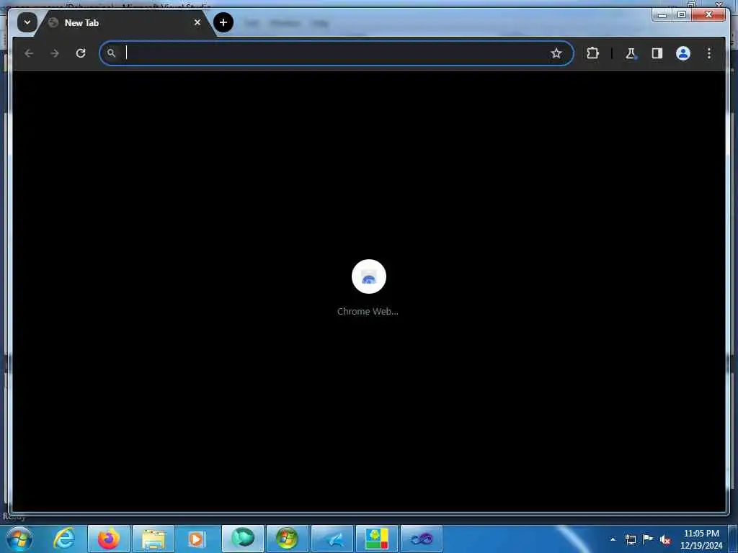Open a new tab with plus button
This screenshot has width=738, height=553.
coord(223,22)
